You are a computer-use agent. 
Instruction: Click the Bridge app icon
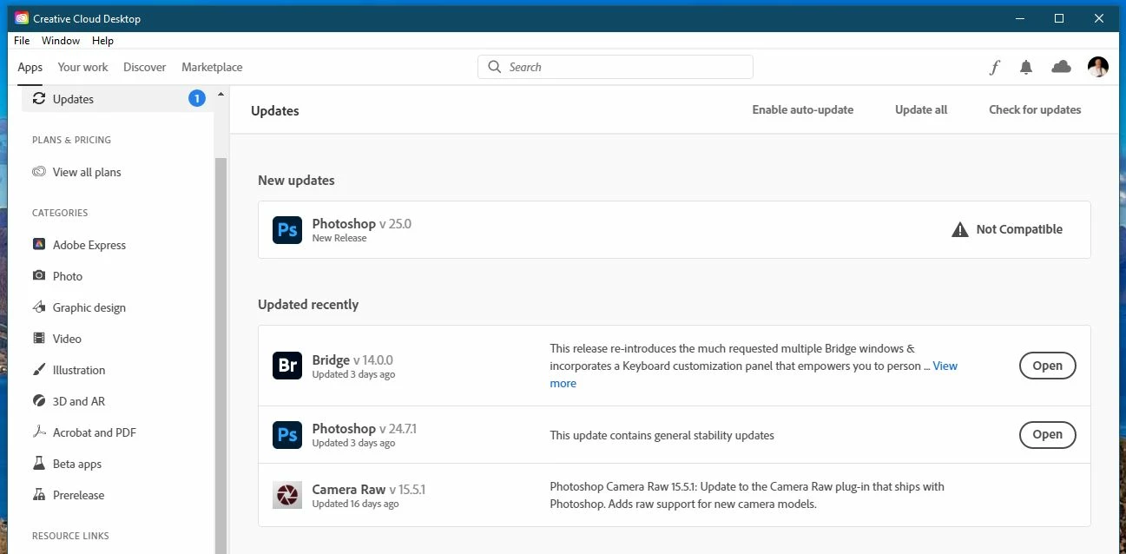(x=287, y=366)
